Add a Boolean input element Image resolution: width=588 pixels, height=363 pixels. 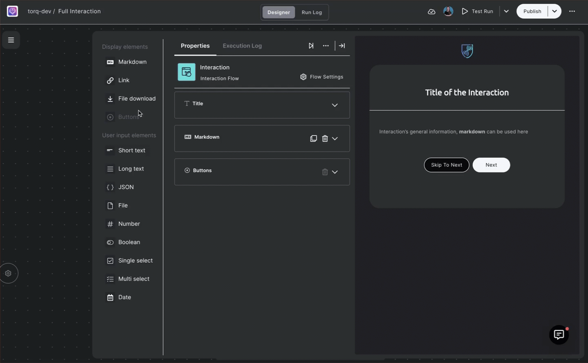tap(129, 242)
